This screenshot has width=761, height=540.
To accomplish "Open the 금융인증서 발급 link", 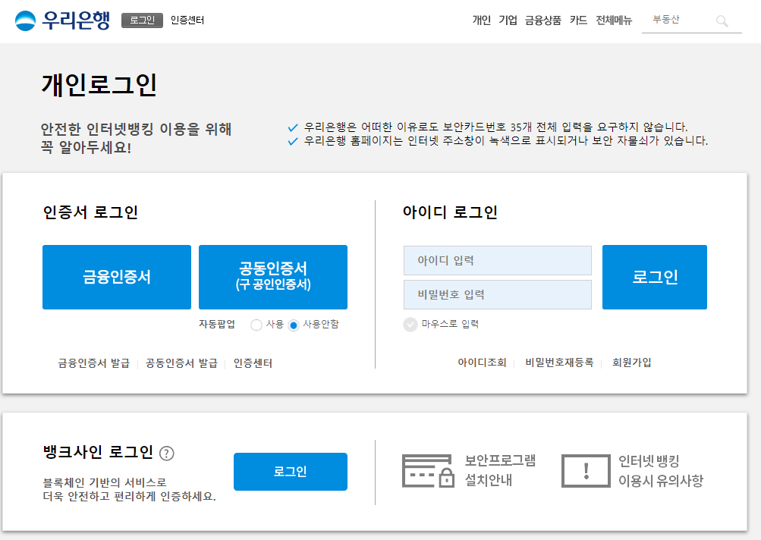I will [94, 363].
